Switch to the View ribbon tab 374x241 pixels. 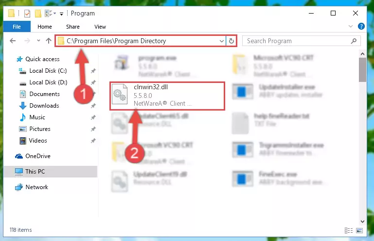click(x=100, y=27)
